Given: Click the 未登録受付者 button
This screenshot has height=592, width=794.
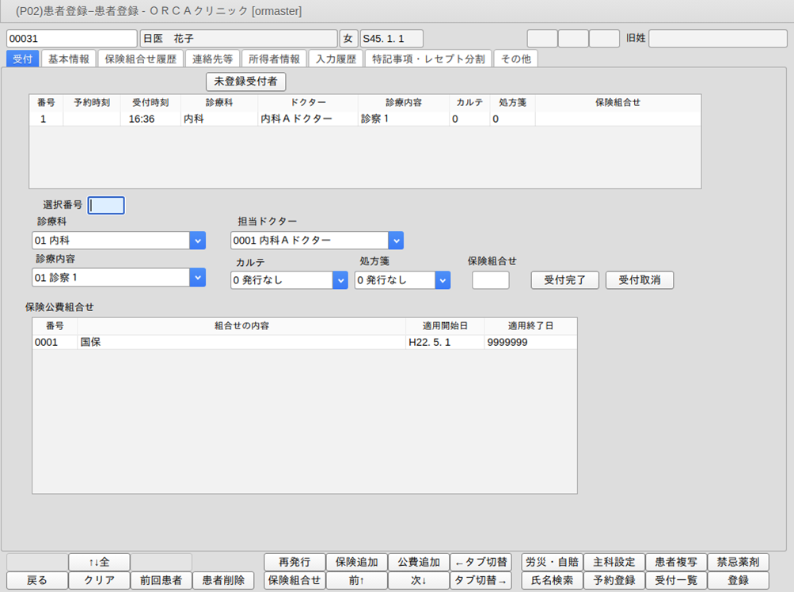Looking at the screenshot, I should click(245, 82).
